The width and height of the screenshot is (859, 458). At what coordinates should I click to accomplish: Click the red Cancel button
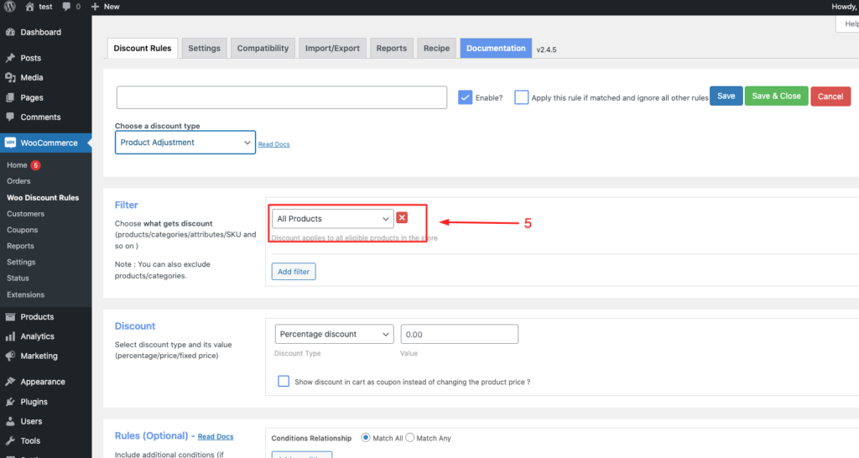point(830,96)
